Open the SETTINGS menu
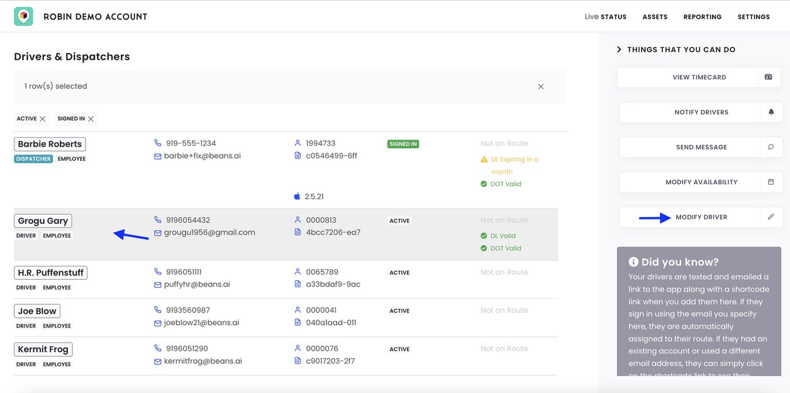 (x=754, y=17)
